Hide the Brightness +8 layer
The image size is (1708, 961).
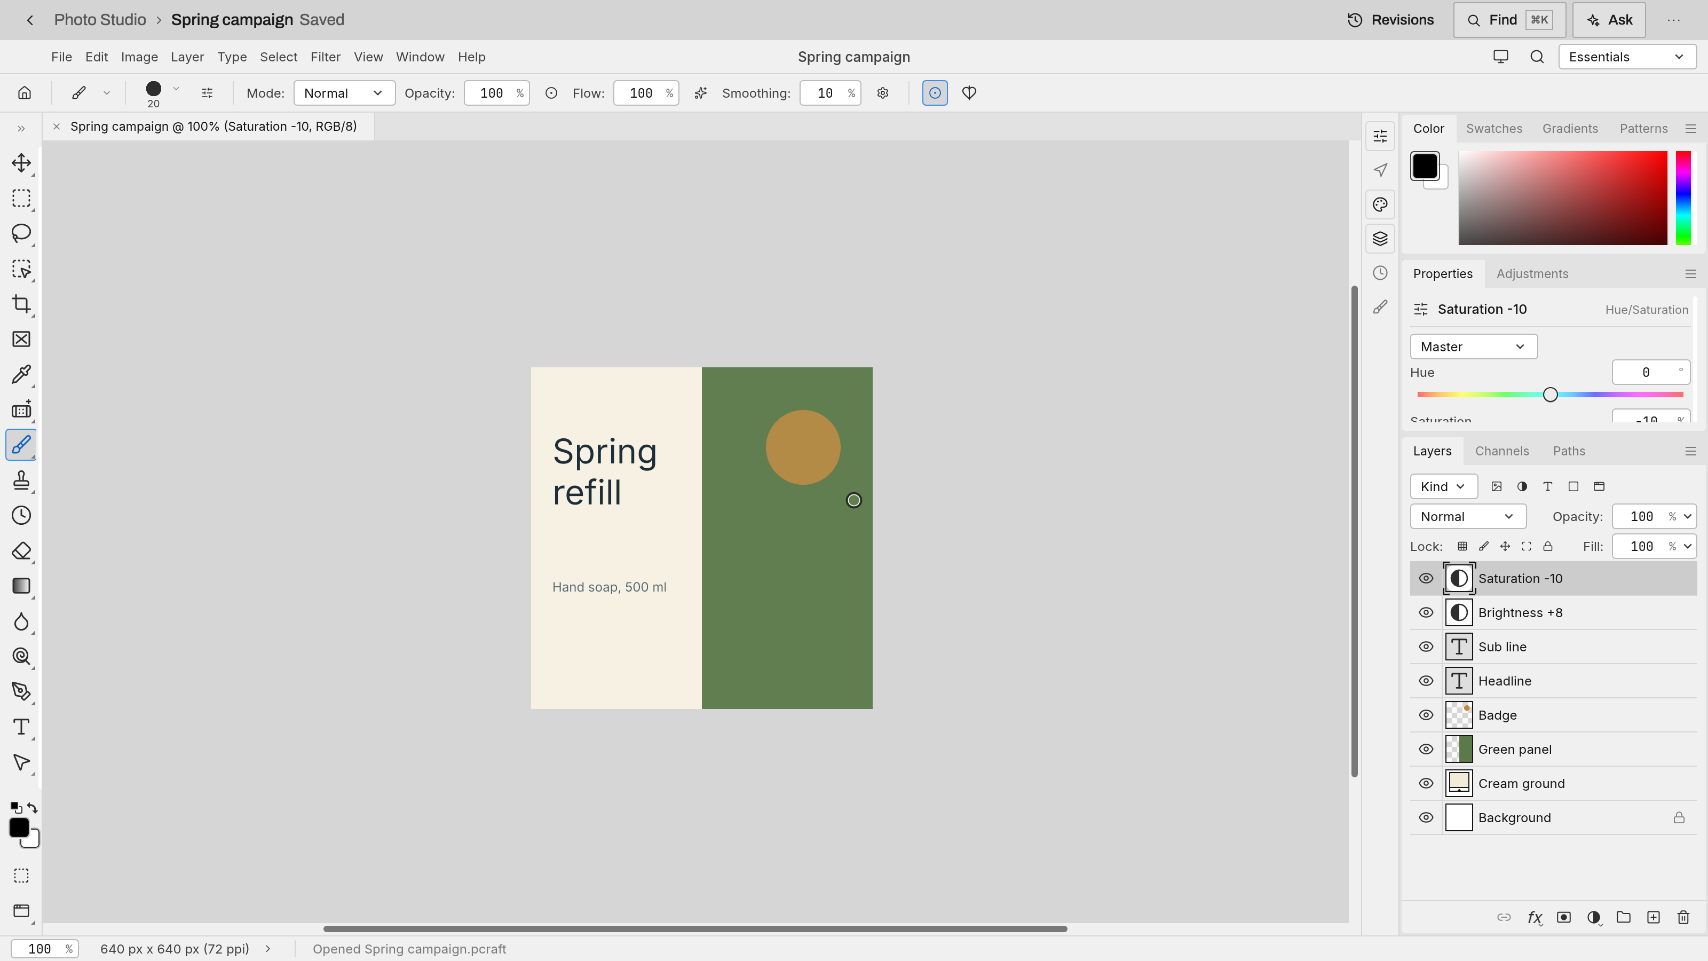pyautogui.click(x=1426, y=613)
